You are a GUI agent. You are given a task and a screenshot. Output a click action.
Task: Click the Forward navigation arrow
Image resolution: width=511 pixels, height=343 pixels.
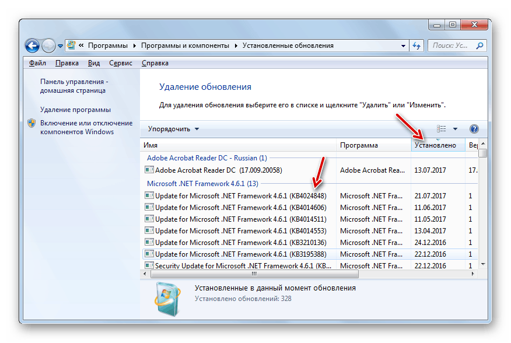tap(49, 45)
